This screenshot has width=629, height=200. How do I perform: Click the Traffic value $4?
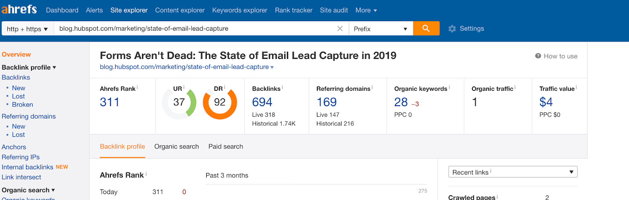[x=546, y=102]
